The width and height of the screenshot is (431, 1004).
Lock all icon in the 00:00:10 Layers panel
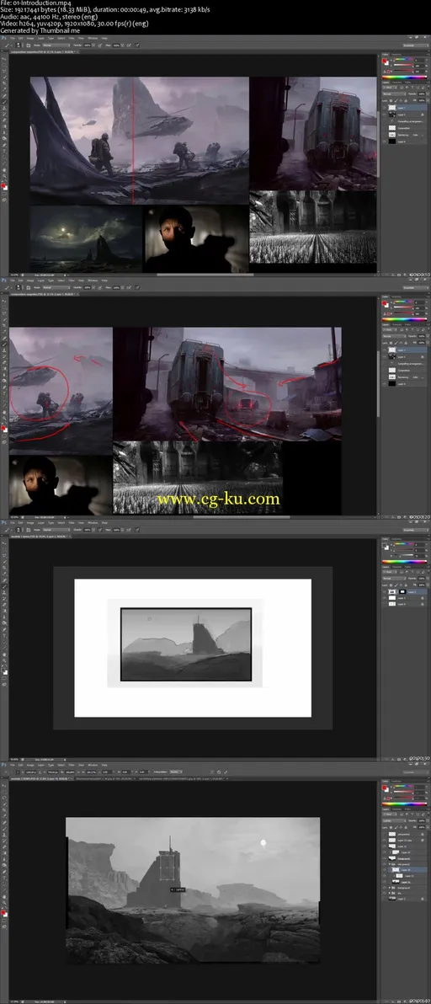click(406, 100)
